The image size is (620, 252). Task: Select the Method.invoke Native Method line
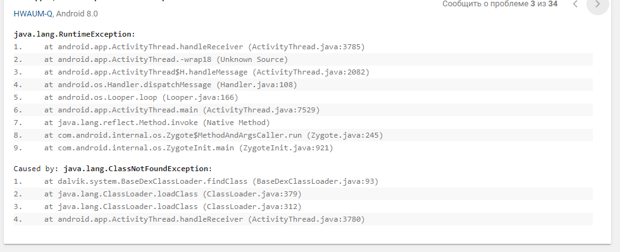(303, 123)
